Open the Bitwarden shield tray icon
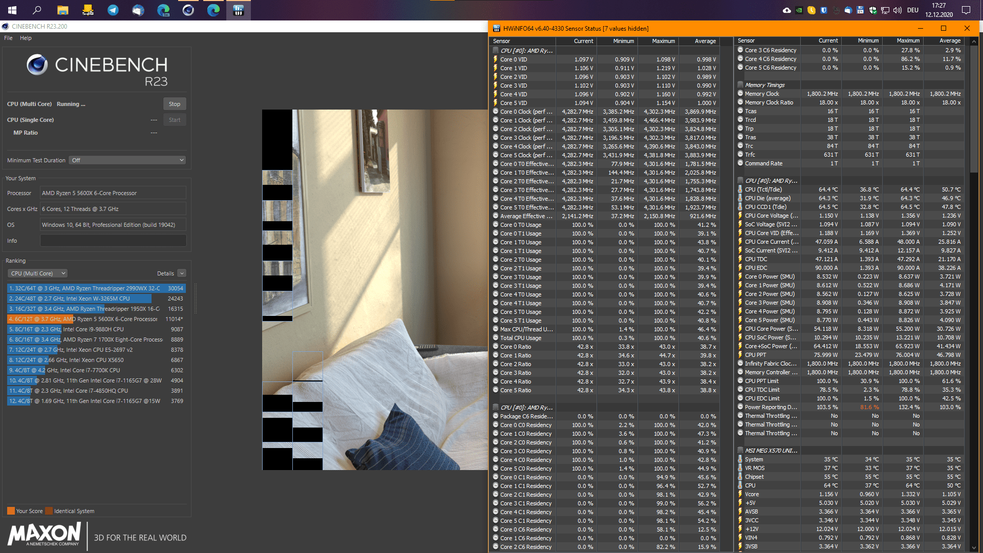The width and height of the screenshot is (983, 553). [x=824, y=10]
